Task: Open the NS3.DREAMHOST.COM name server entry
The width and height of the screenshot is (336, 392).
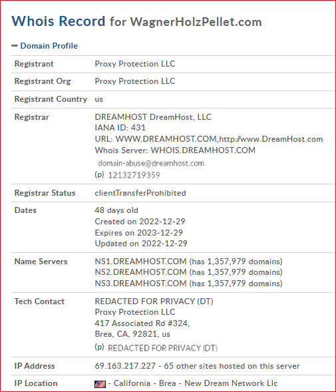Action: coord(140,284)
